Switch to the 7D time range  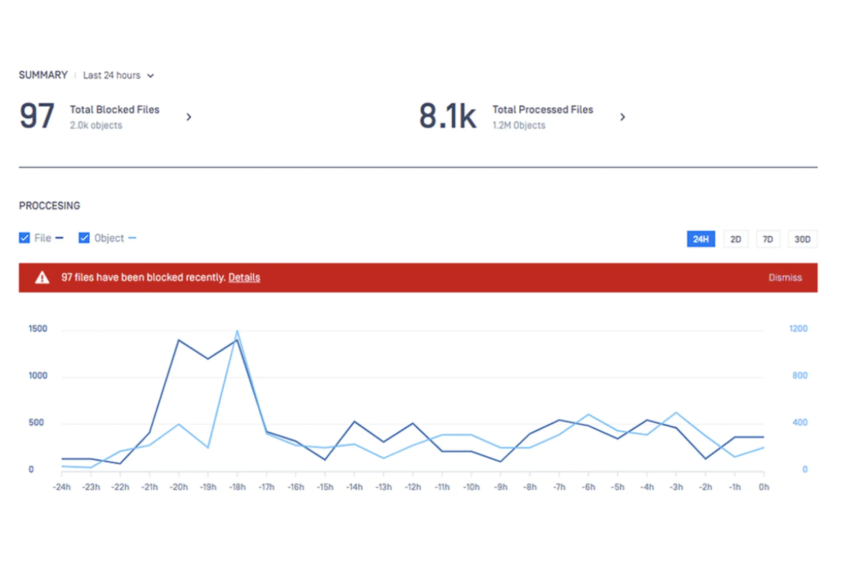[x=767, y=239]
